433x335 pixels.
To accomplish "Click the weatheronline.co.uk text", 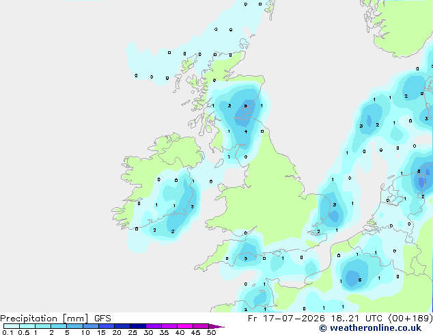I will tap(376, 328).
